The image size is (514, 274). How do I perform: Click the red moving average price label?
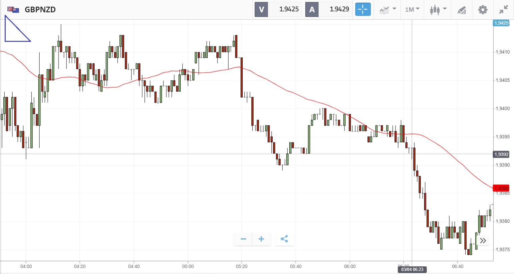tap(501, 188)
